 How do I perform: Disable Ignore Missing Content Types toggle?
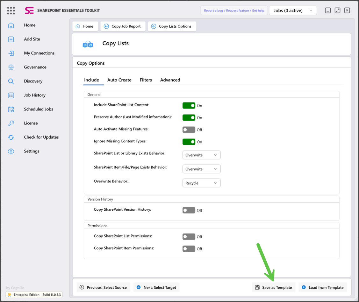point(189,142)
